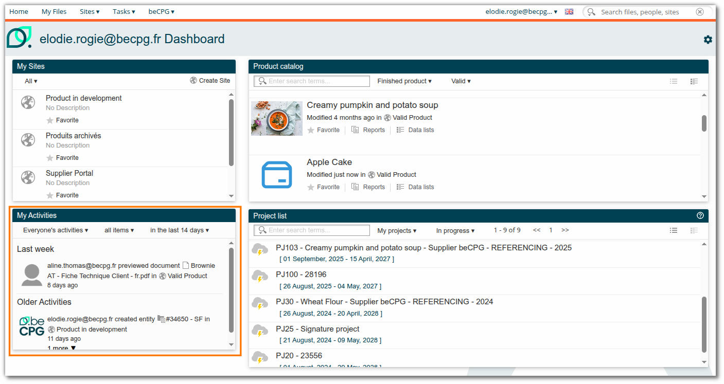Switch Product catalog to simple list view

(x=674, y=81)
